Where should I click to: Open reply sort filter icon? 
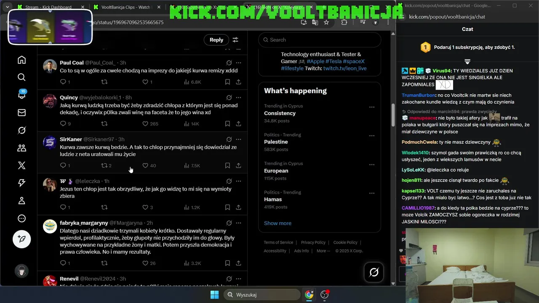pos(235,40)
